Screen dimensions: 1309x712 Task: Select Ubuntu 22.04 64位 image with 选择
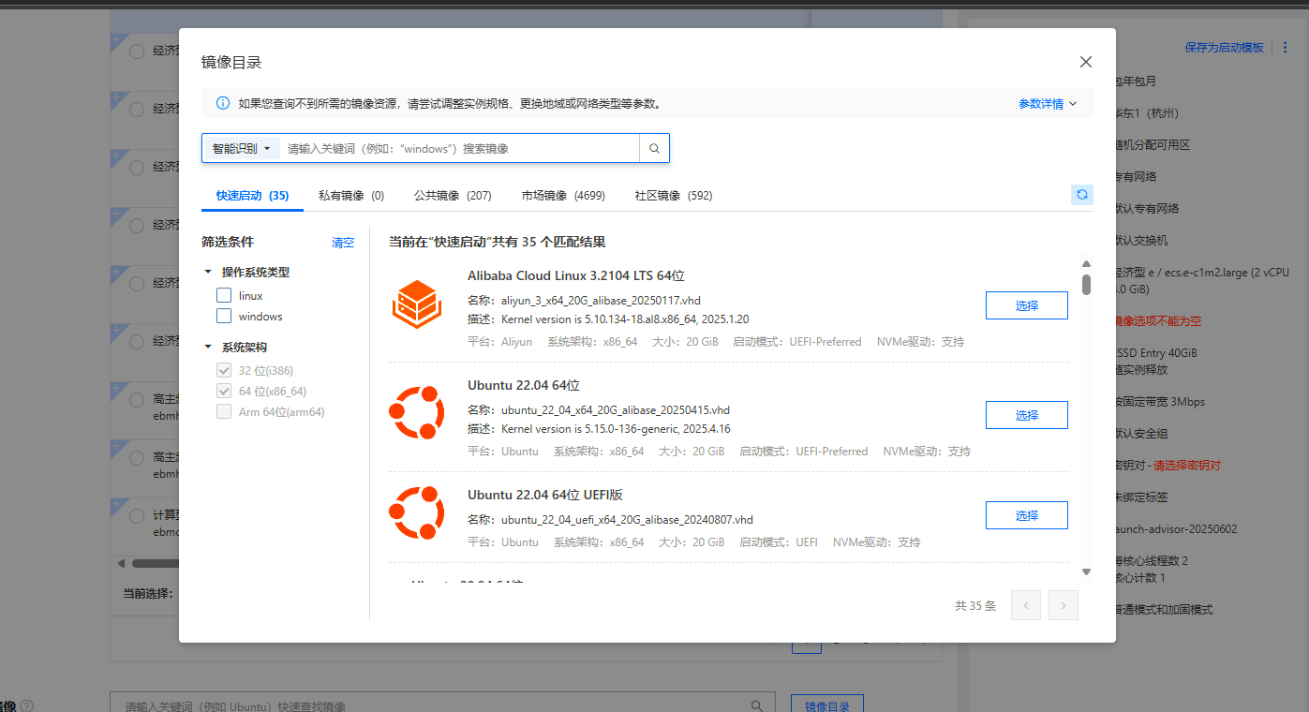[1026, 415]
